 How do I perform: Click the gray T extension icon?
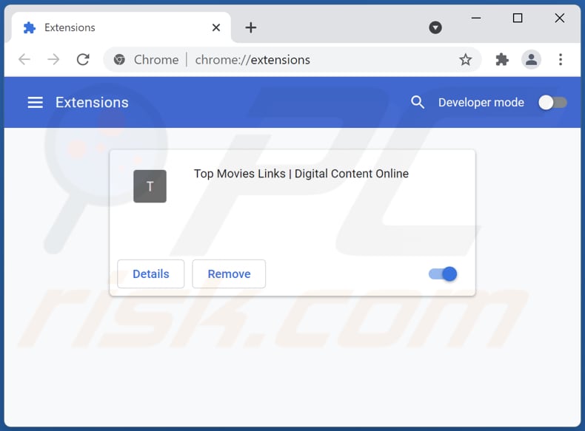tap(150, 186)
